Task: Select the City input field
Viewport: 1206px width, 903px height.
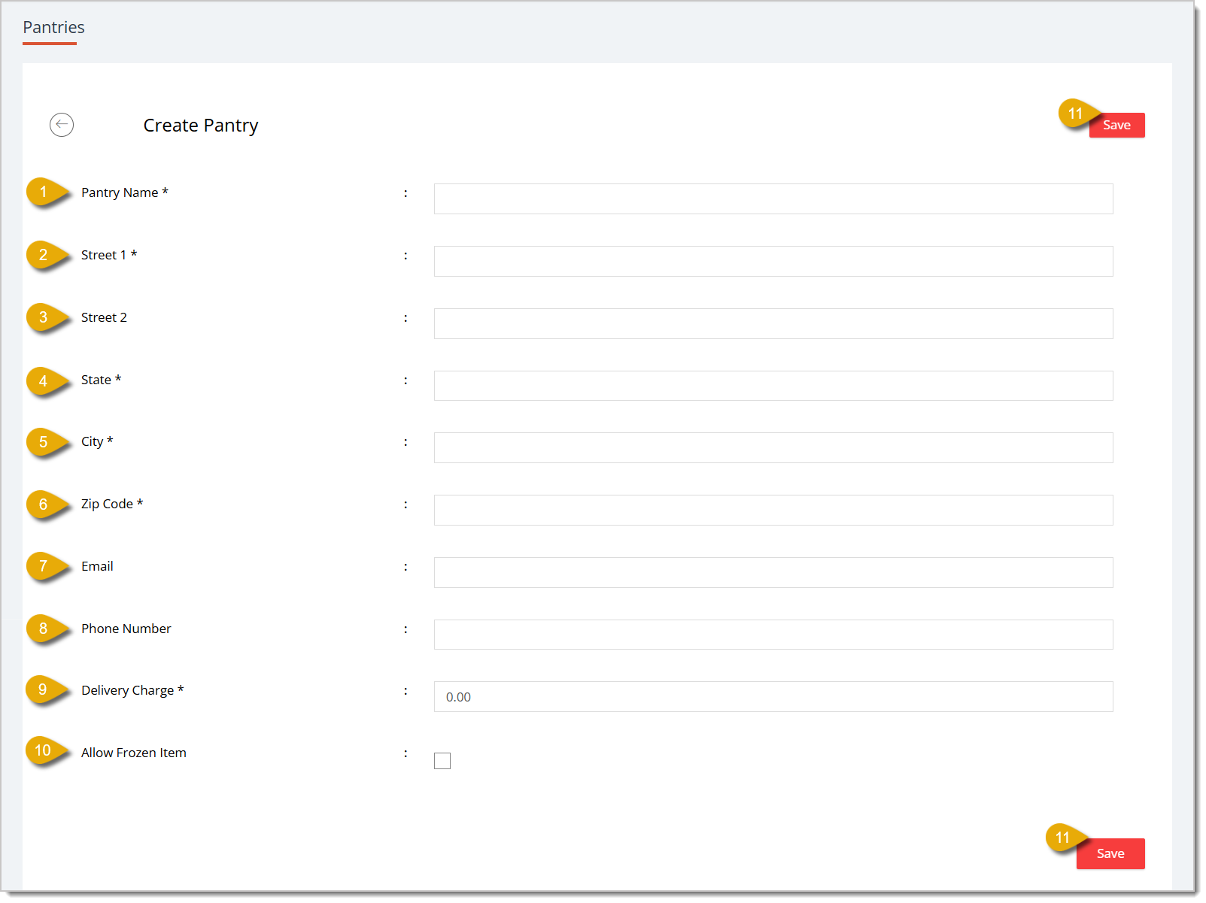Action: 773,447
